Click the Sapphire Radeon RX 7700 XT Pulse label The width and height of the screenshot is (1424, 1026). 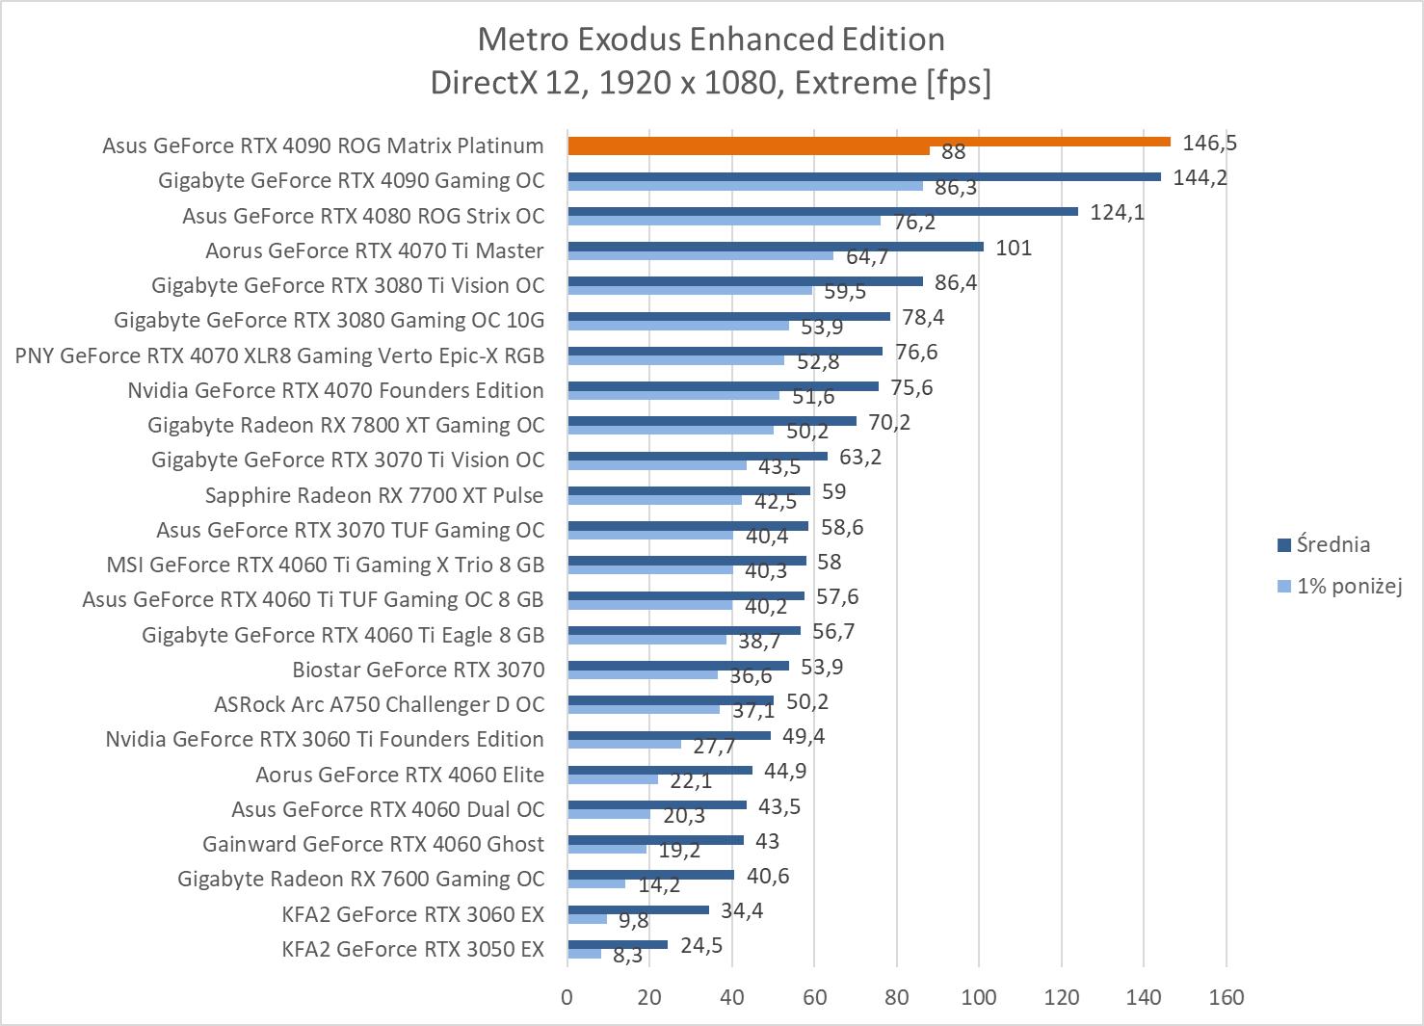click(374, 495)
